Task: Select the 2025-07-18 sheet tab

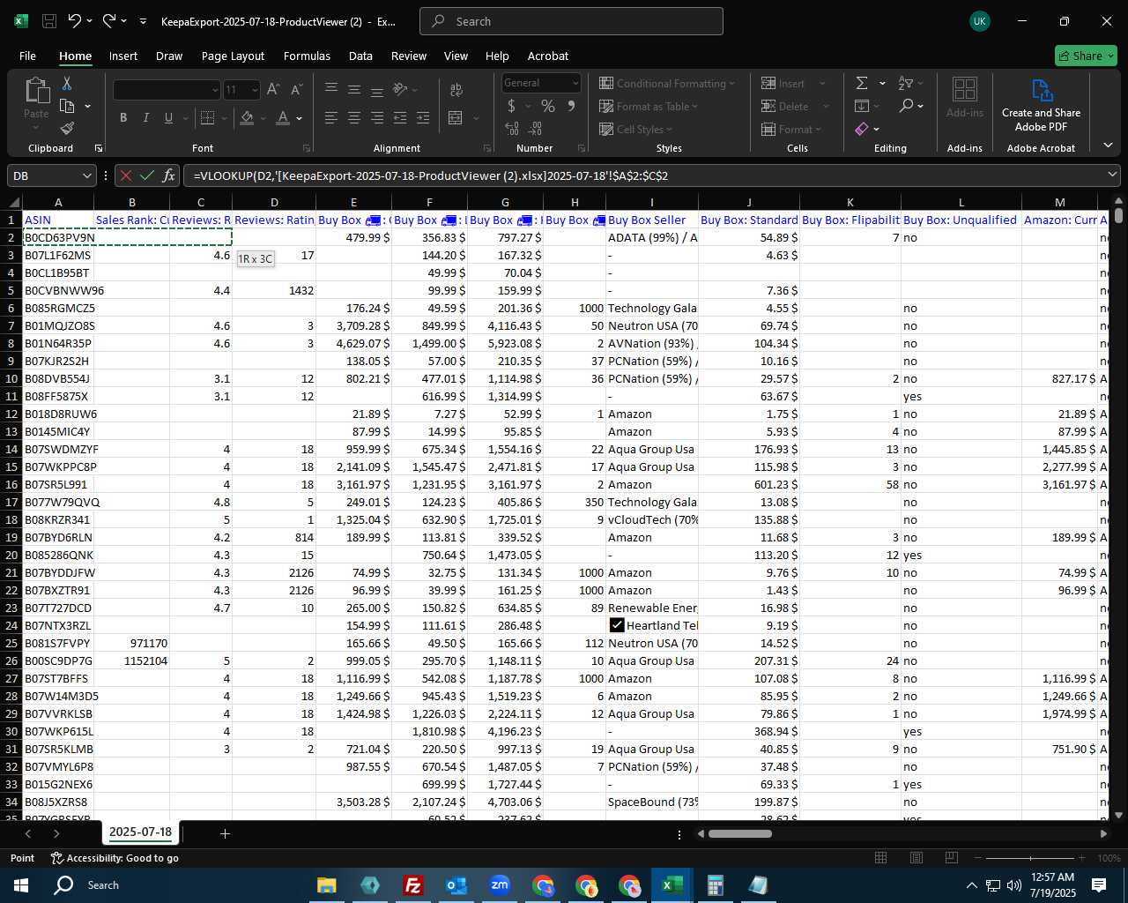Action: pyautogui.click(x=140, y=832)
